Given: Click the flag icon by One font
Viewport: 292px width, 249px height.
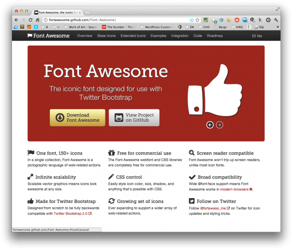Looking at the screenshot, I should click(31, 153).
